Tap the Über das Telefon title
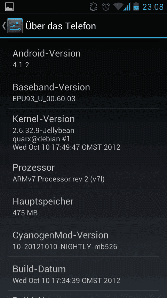The width and height of the screenshot is (167, 298). pos(61,26)
